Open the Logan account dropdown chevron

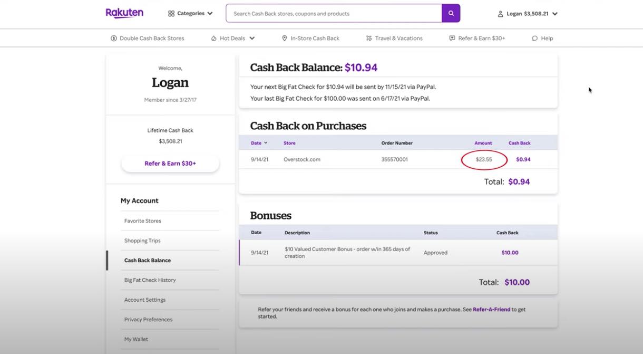tap(554, 14)
